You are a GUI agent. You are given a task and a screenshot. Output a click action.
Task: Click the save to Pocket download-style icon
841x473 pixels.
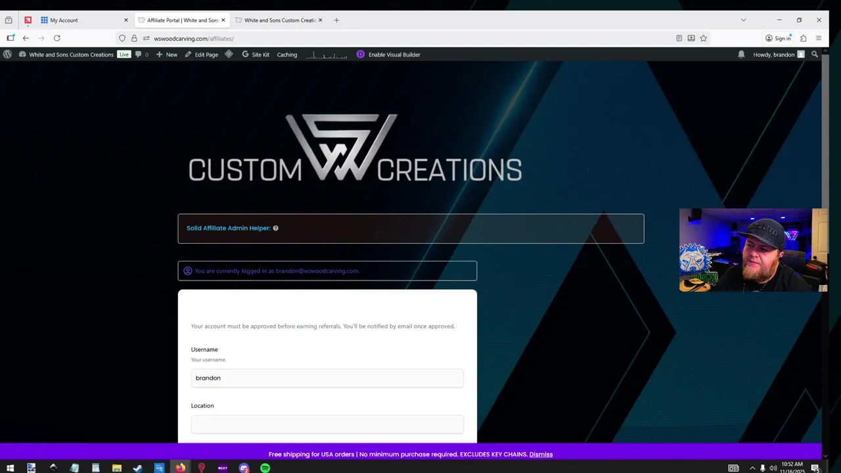[691, 38]
